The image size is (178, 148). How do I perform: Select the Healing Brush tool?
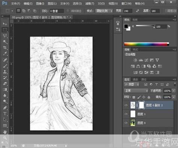pos(5,60)
